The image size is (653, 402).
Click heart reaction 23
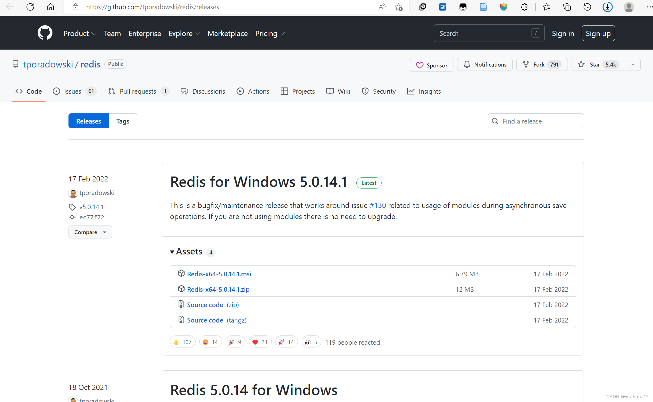tap(260, 342)
